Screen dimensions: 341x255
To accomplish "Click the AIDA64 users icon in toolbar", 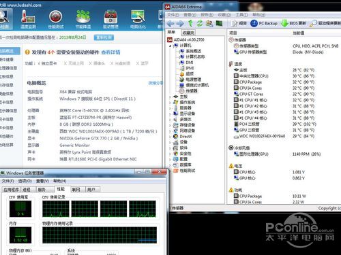I will 209,23.
